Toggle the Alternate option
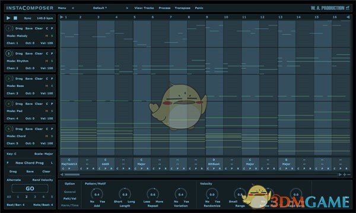Viewport: 356px width, 213px height. click(x=14, y=180)
